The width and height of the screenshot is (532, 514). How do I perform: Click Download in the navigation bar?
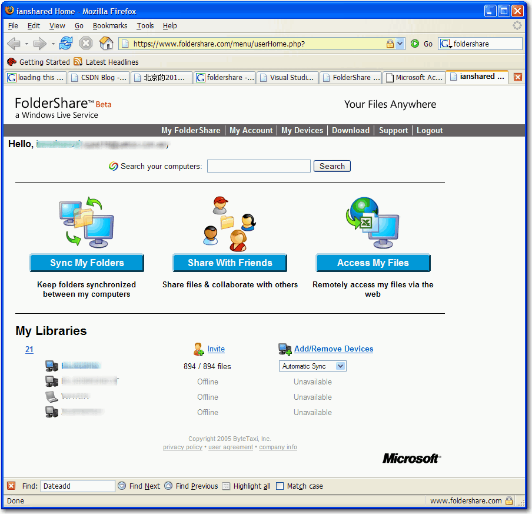pyautogui.click(x=351, y=130)
